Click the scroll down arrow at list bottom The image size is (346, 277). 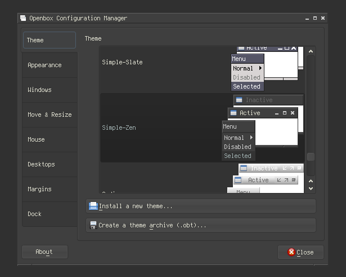[x=311, y=189]
